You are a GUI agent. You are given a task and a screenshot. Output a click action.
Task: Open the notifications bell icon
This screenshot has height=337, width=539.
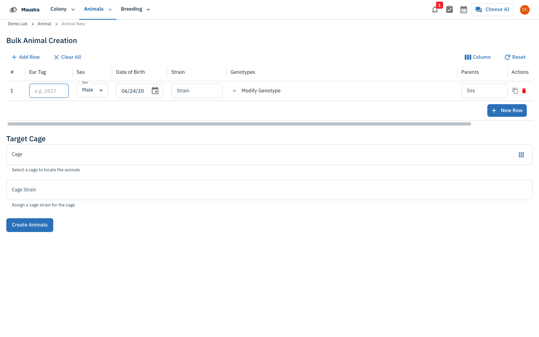click(x=435, y=9)
